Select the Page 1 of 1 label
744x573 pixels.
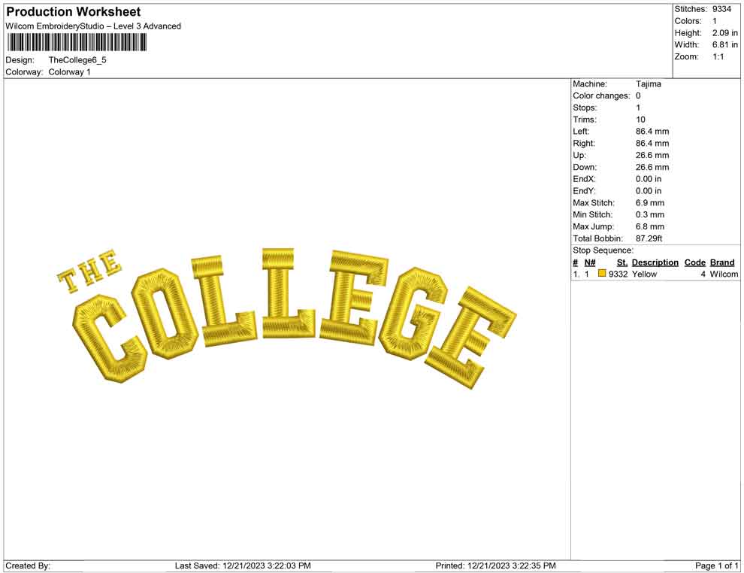click(x=715, y=565)
